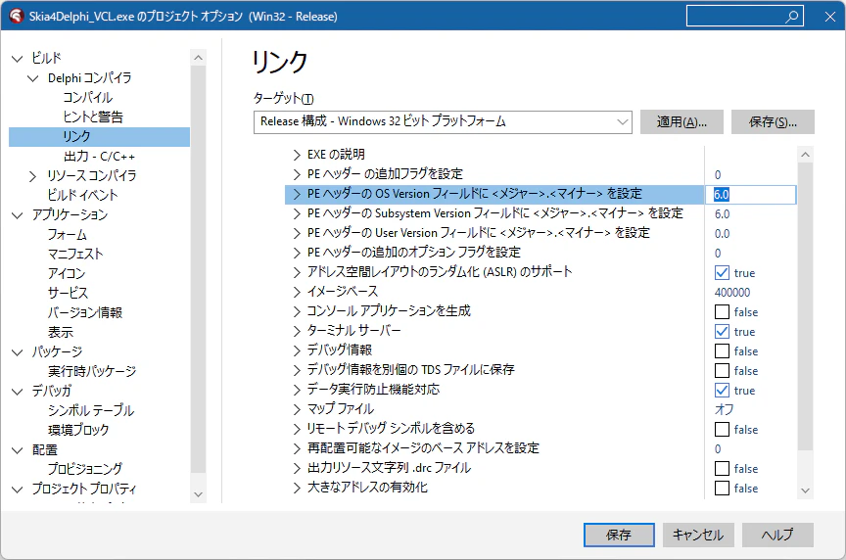Collapse the デバッガ tree node
This screenshot has width=846, height=560.
[18, 392]
